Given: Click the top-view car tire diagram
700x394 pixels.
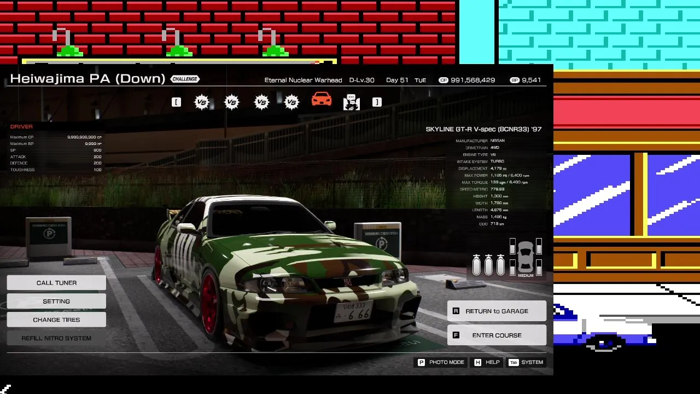Looking at the screenshot, I should [x=526, y=257].
